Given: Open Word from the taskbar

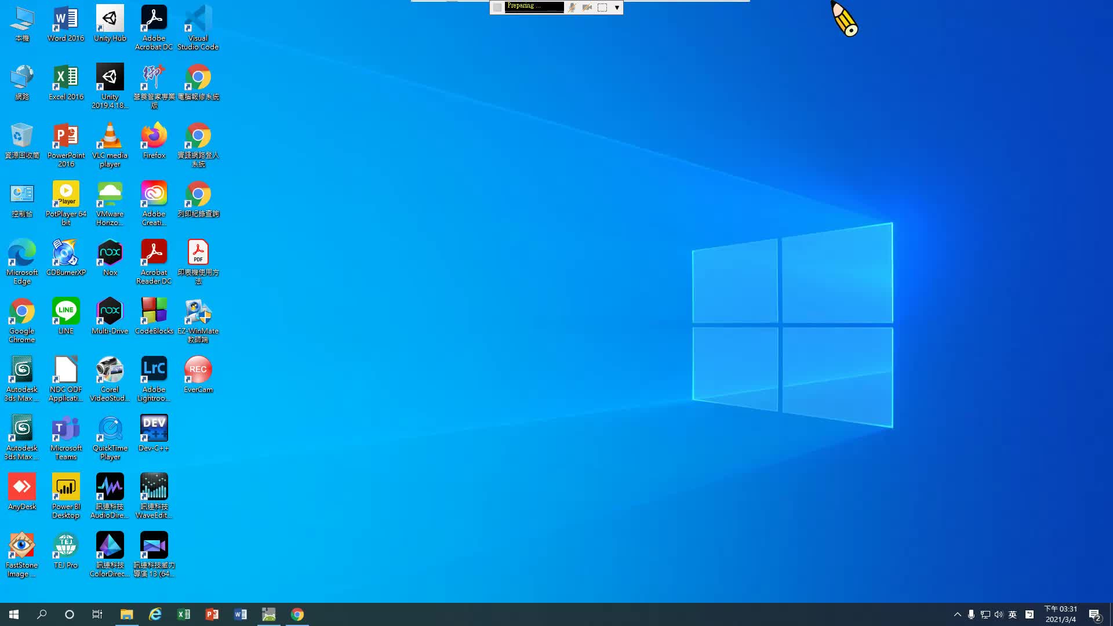Looking at the screenshot, I should 240,614.
